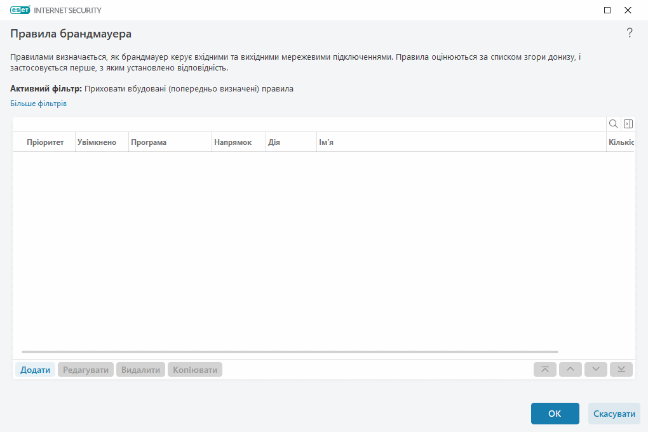This screenshot has width=648, height=432.
Task: Sort by the Програма column header
Action: [149, 142]
